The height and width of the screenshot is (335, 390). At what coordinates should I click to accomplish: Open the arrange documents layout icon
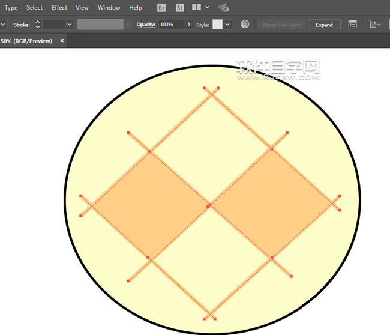point(197,8)
